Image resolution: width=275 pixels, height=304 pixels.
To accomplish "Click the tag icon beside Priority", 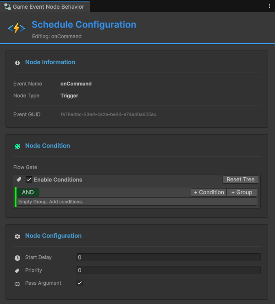I will (17, 270).
